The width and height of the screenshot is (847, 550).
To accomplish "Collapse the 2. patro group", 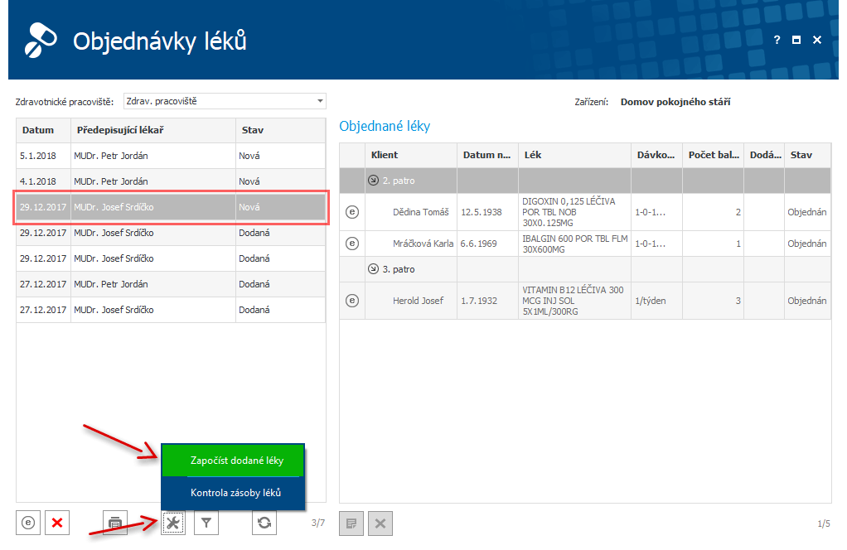I will (373, 181).
